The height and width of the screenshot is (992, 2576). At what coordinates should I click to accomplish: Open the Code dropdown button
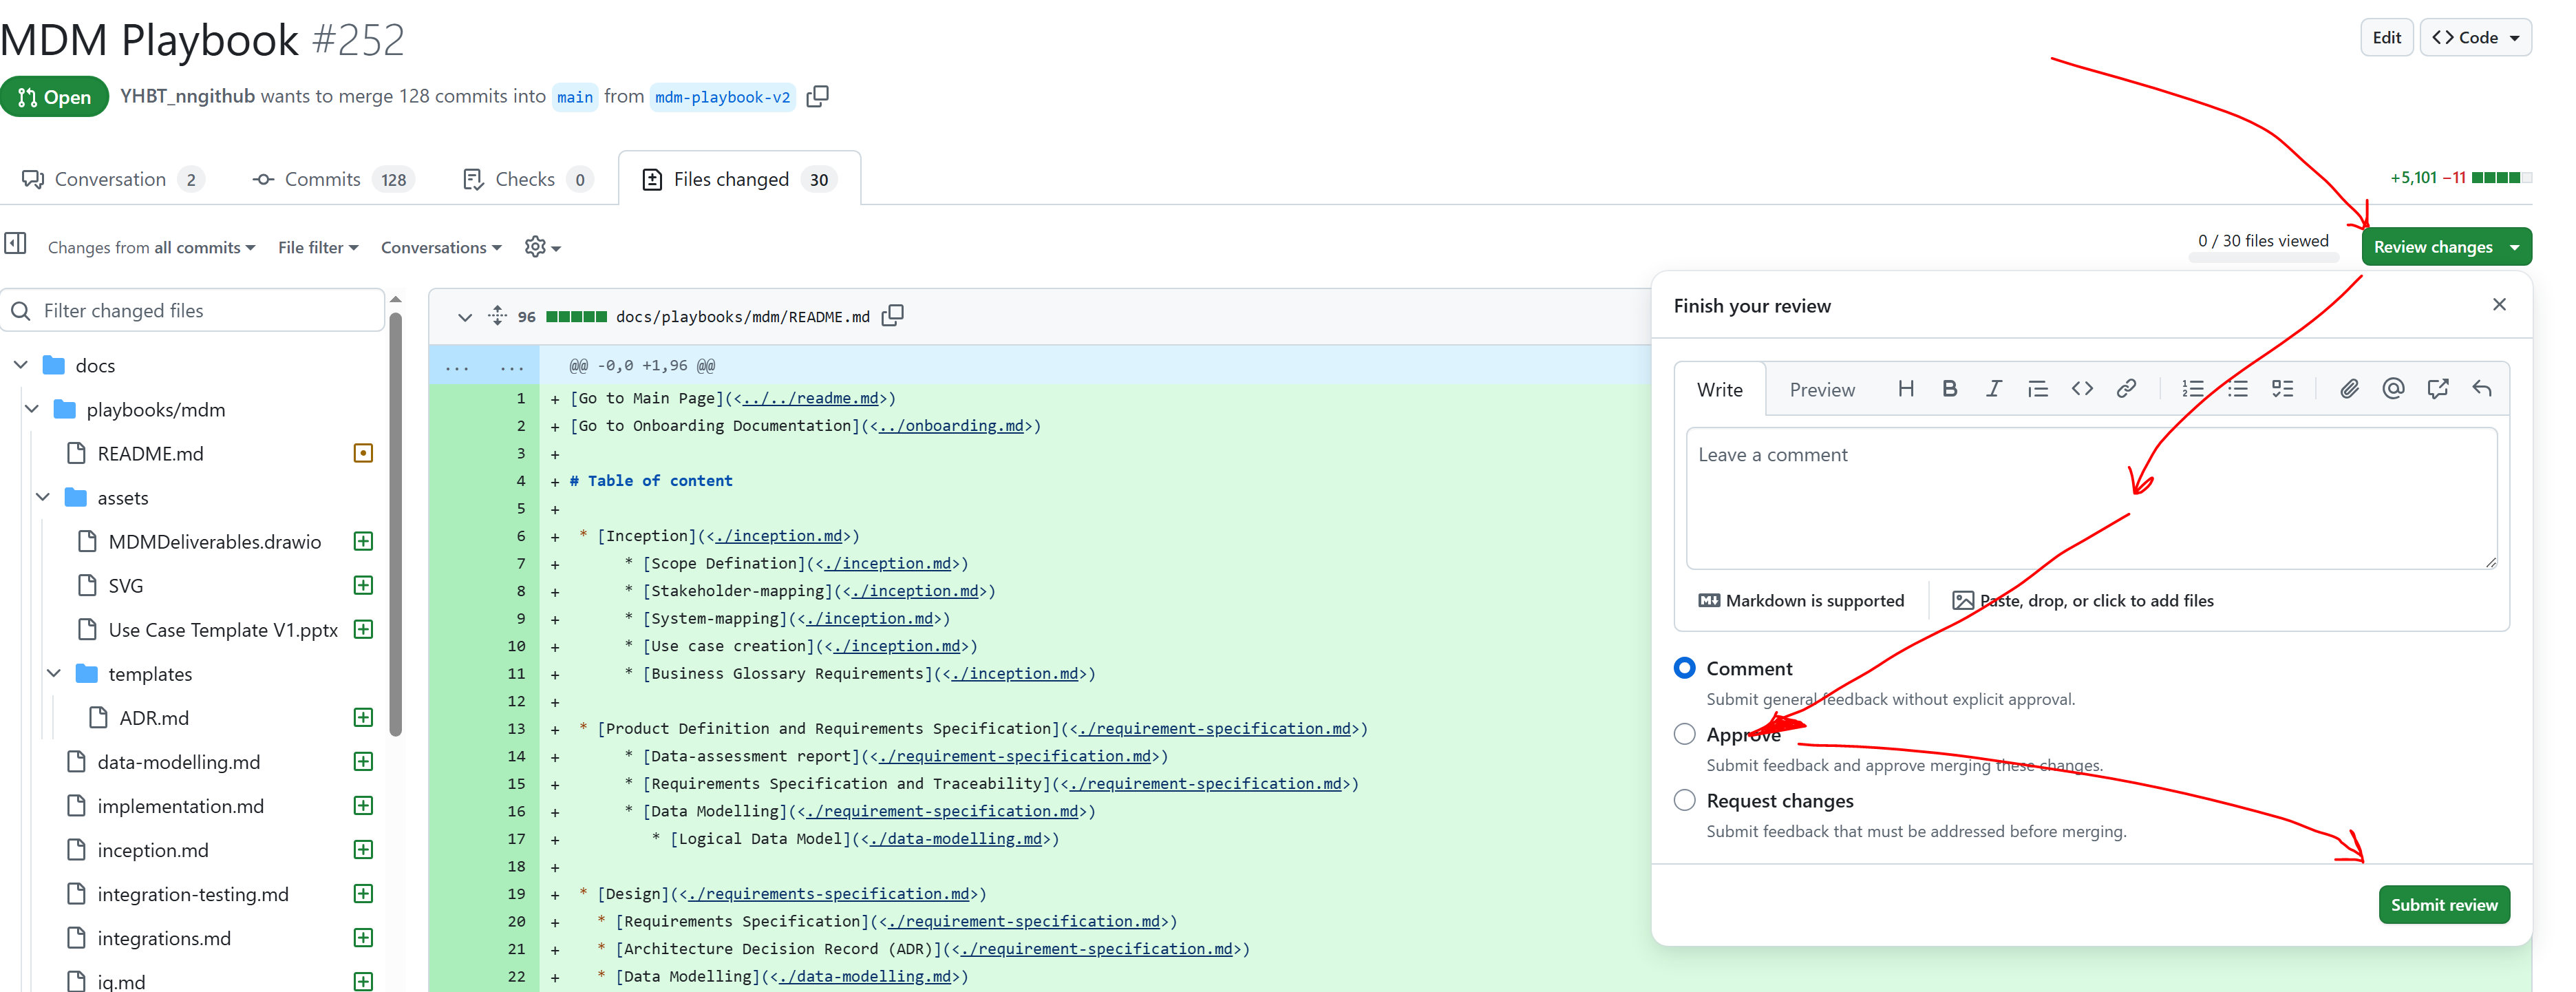(2475, 37)
